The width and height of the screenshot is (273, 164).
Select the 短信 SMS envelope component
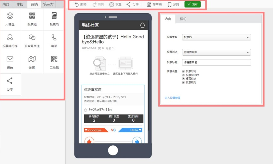[10, 63]
